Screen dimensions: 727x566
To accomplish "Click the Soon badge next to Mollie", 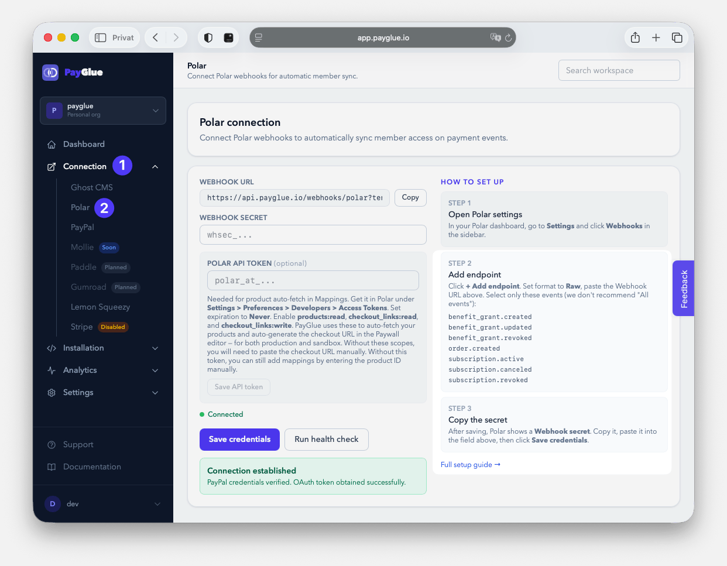I will point(109,248).
